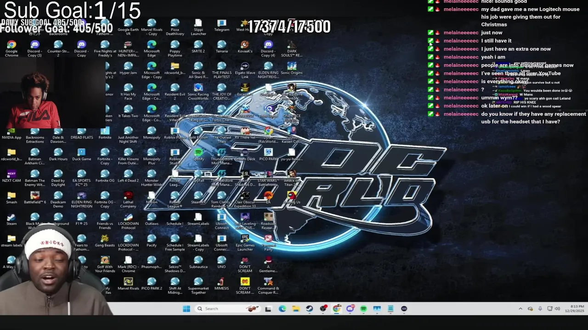Launch Just Another Night Shift shortcut
This screenshot has width=588, height=330.
[x=128, y=134]
